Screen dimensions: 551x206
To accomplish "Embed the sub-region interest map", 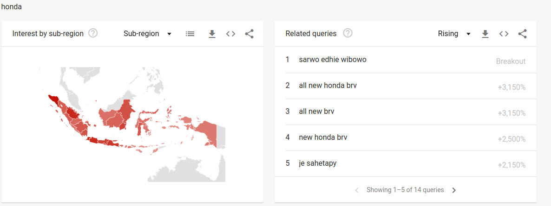I will (x=231, y=34).
